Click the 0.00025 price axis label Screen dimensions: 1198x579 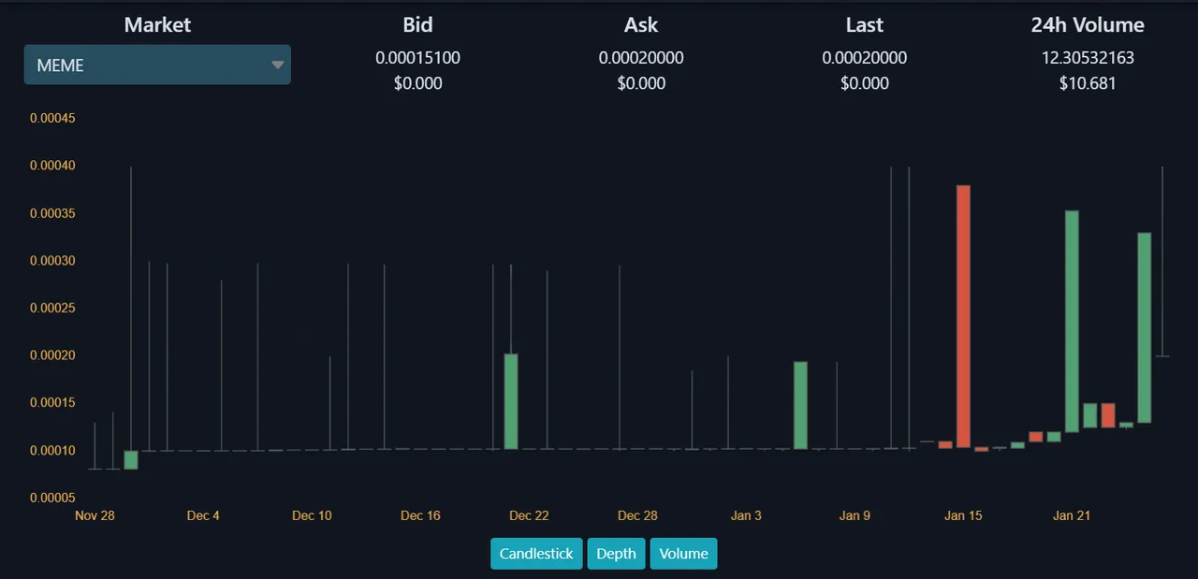click(x=52, y=308)
